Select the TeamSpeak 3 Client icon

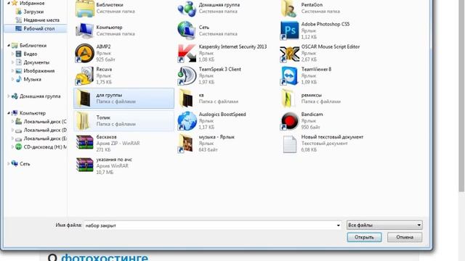pyautogui.click(x=187, y=75)
